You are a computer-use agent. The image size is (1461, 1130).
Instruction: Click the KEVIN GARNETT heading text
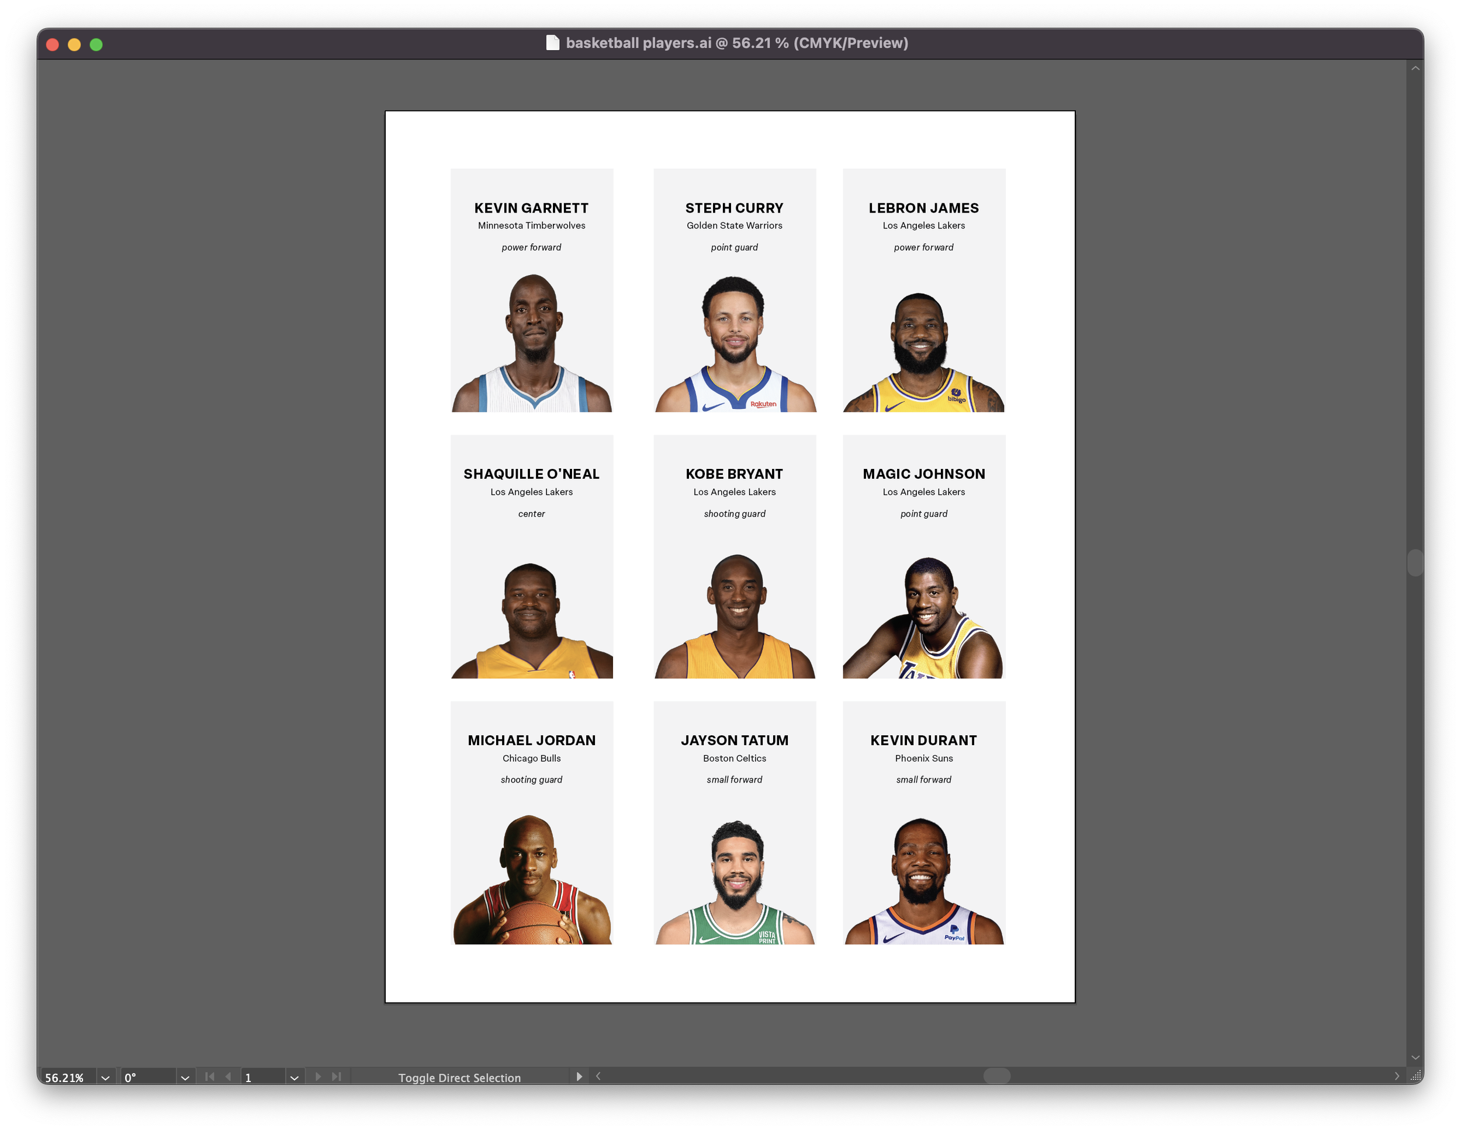[x=531, y=208]
